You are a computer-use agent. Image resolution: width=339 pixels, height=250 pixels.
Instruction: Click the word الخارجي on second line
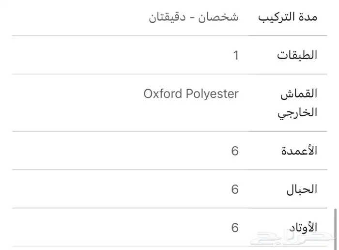pos(297,113)
